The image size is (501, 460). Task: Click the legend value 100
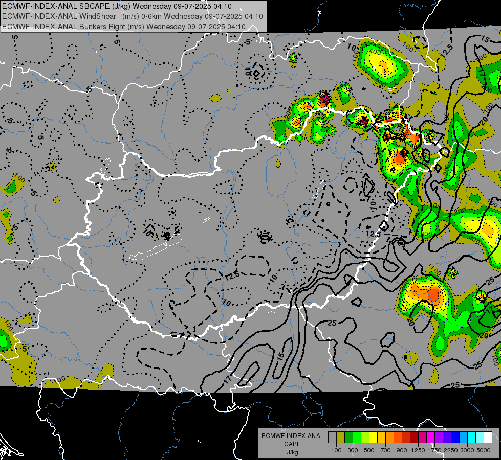(x=336, y=450)
